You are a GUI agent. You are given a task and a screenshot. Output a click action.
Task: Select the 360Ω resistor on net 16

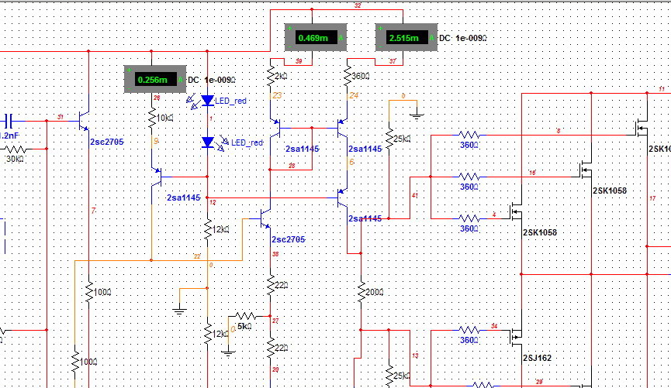[469, 177]
